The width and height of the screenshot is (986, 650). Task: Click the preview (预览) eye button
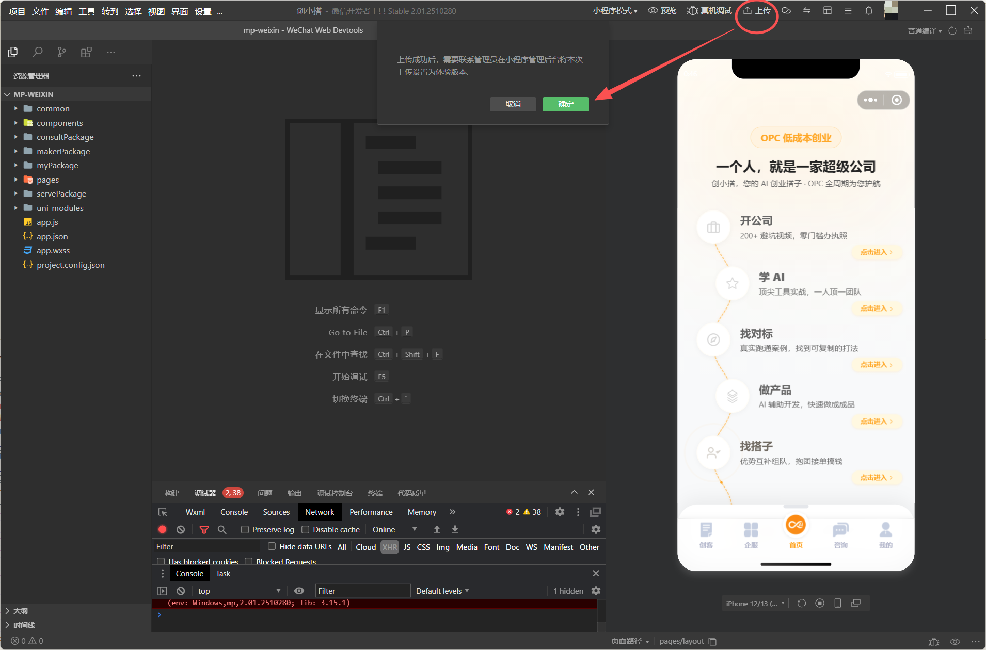(662, 11)
